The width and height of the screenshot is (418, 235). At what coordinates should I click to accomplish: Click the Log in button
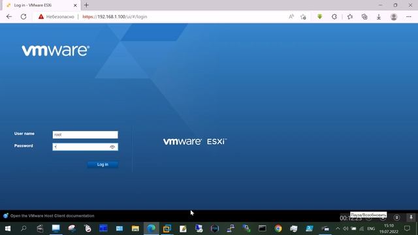tap(103, 164)
